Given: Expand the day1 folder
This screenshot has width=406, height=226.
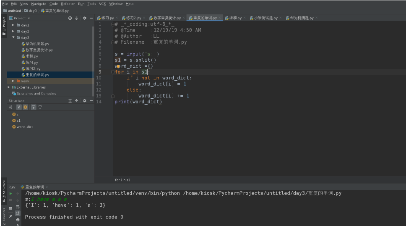Looking at the screenshot, I should [x=13, y=25].
